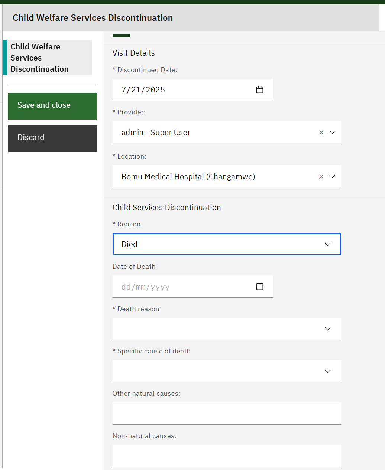Click into the Date of Death field
This screenshot has height=470, width=385.
192,287
